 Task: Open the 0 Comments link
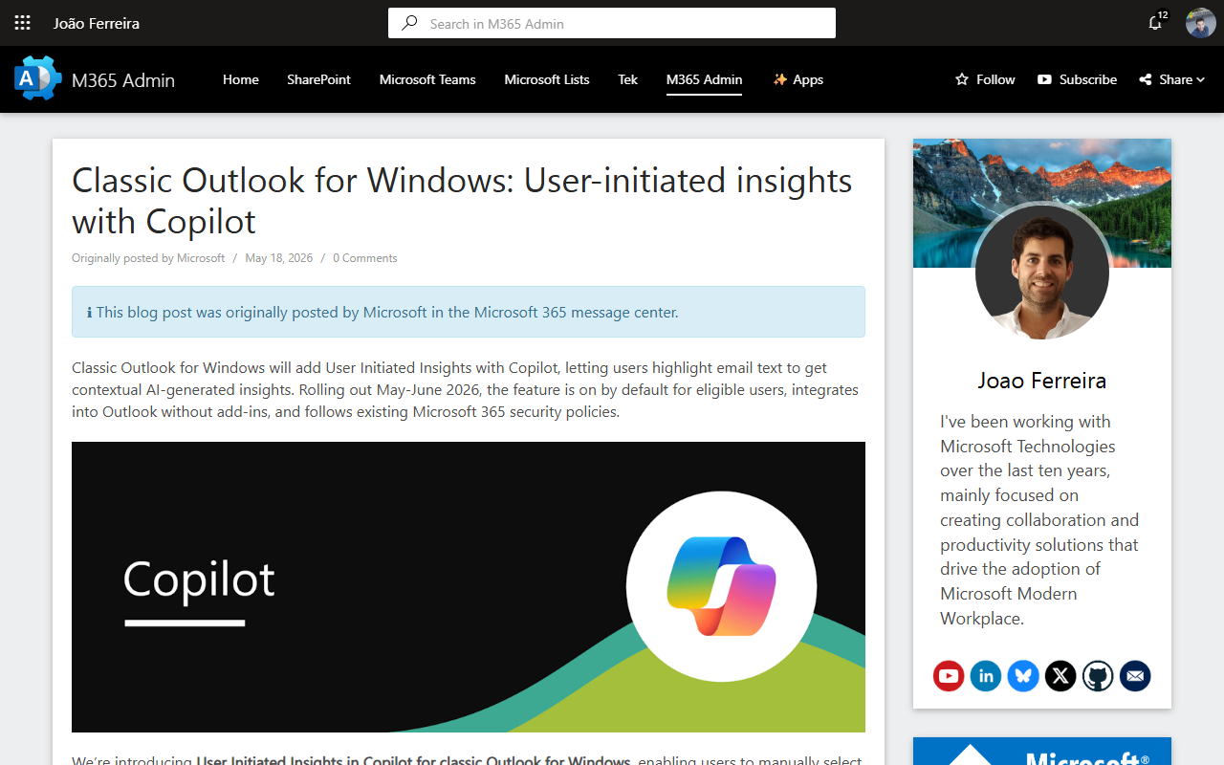click(x=364, y=258)
